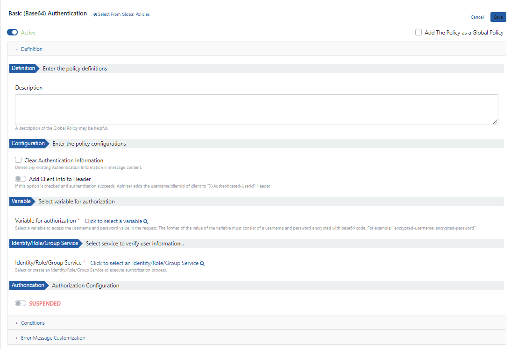Click the 'Click to select a variable' link
The width and height of the screenshot is (511, 349).
pyautogui.click(x=113, y=221)
